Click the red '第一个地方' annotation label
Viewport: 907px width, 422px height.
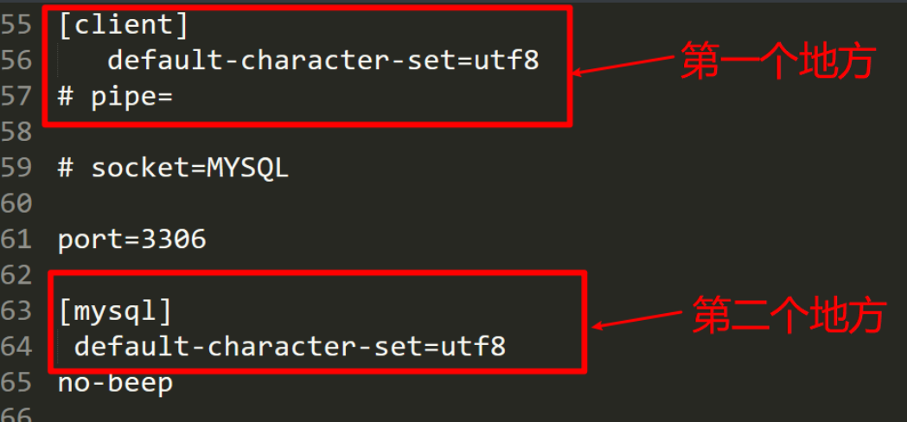[778, 62]
